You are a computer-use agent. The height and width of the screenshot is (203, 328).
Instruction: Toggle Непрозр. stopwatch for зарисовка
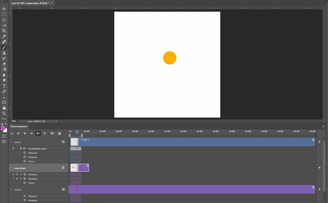(x=25, y=178)
